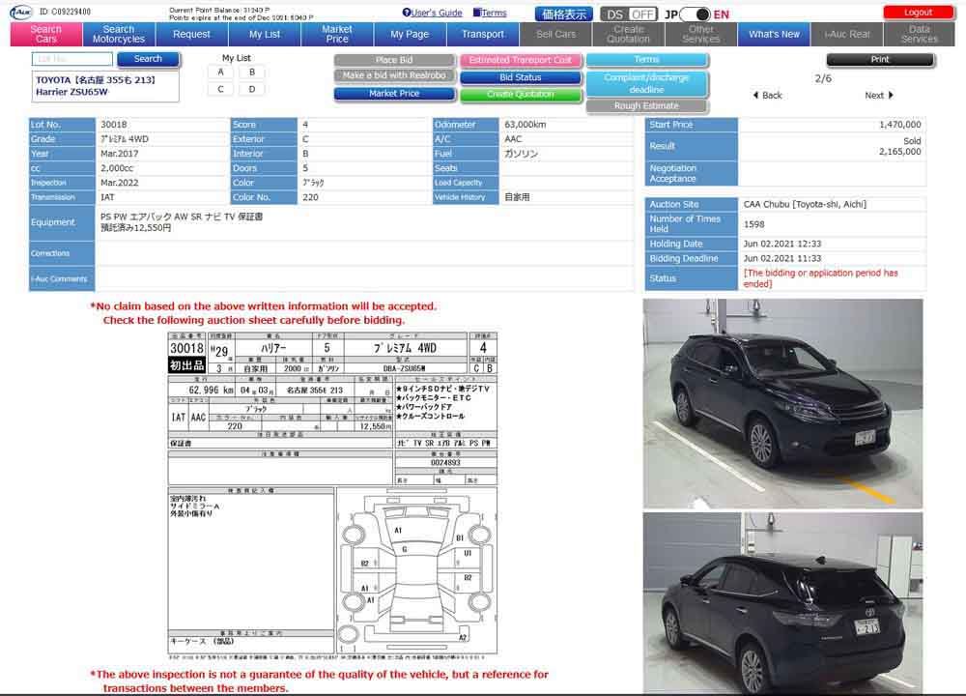Select the red bidding period ended status
This screenshot has width=966, height=696.
[820, 278]
